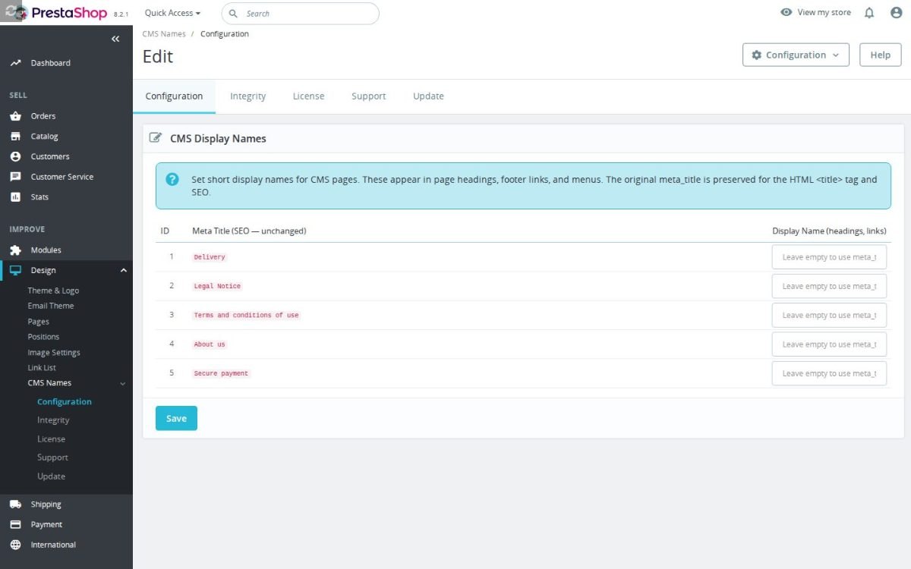Screen dimensions: 911x569
Task: Click the edit pencil icon beside CMS Display Names
Action: [156, 138]
